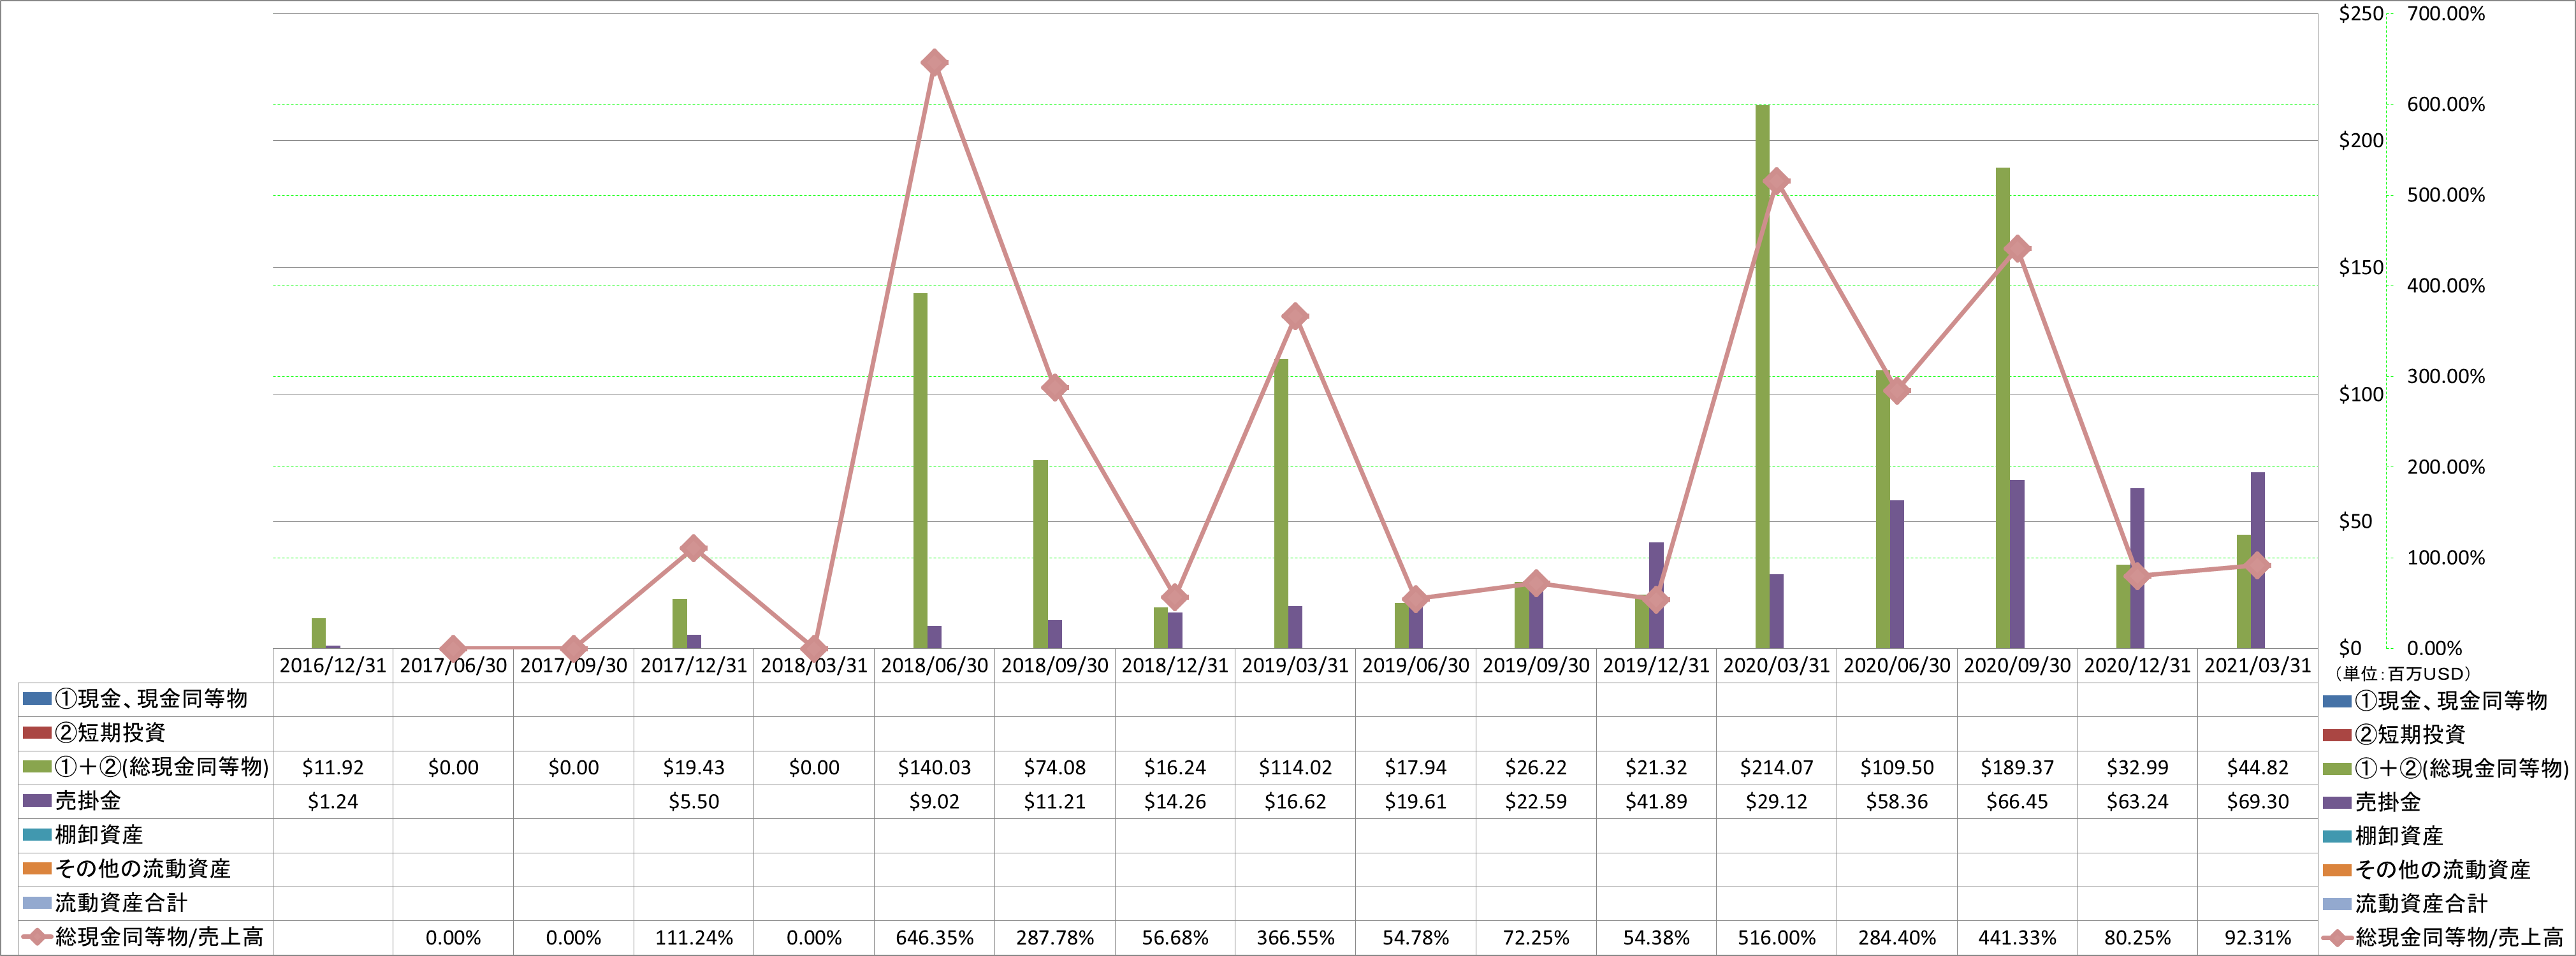Select the 287.78% ratio cell
The image size is (2576, 956).
[1055, 938]
